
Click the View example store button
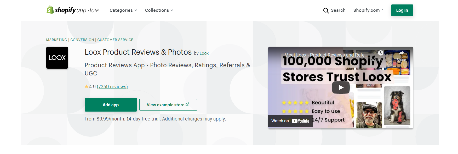coord(168,105)
